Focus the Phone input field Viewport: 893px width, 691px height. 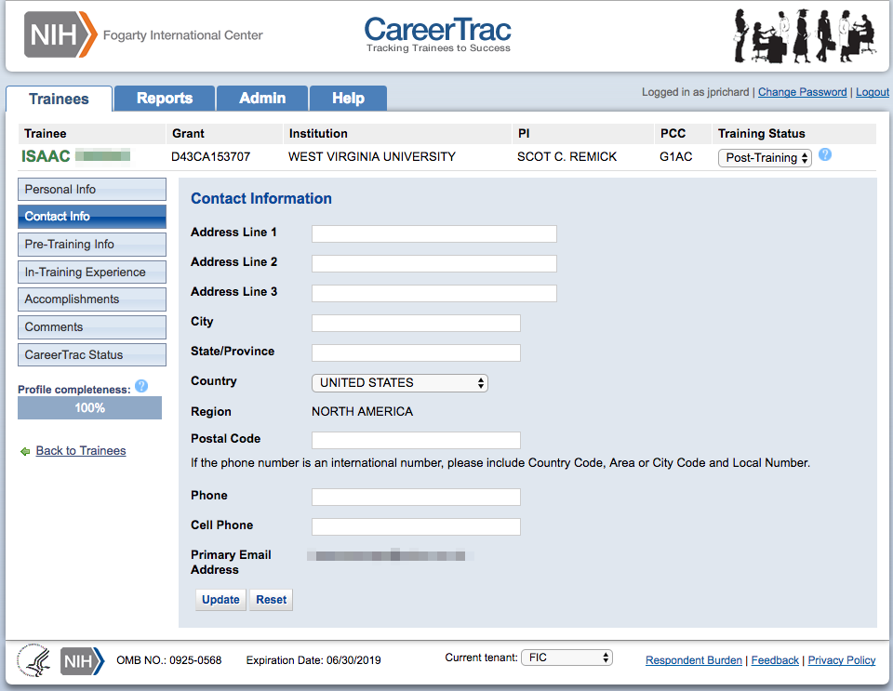416,497
